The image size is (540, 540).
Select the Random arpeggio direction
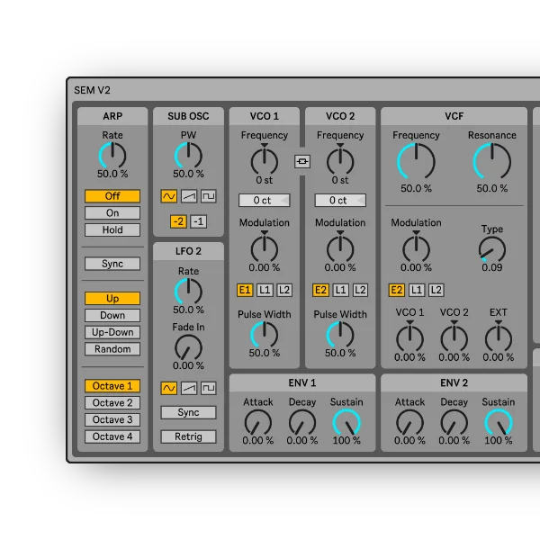(x=112, y=349)
